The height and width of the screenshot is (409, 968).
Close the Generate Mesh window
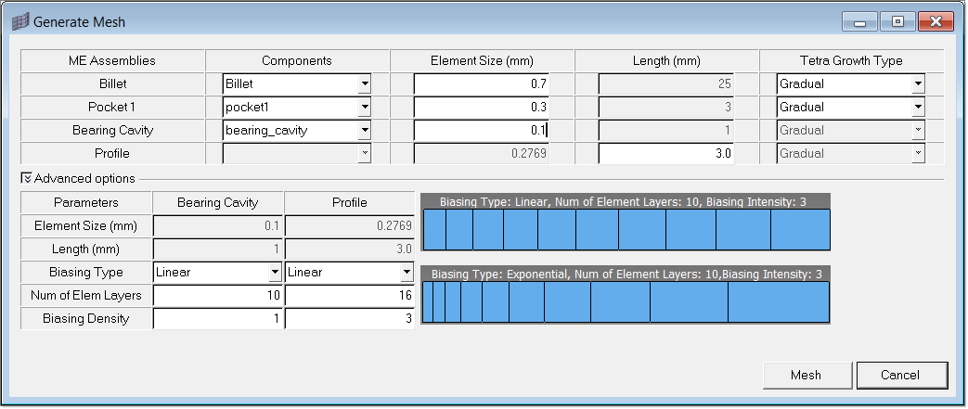pos(936,22)
